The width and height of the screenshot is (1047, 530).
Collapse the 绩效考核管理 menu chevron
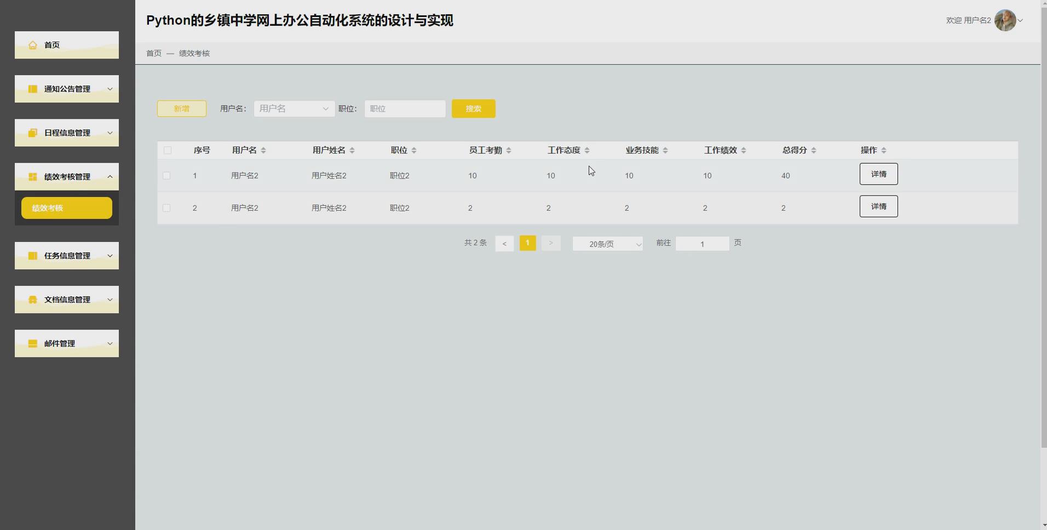tap(111, 176)
